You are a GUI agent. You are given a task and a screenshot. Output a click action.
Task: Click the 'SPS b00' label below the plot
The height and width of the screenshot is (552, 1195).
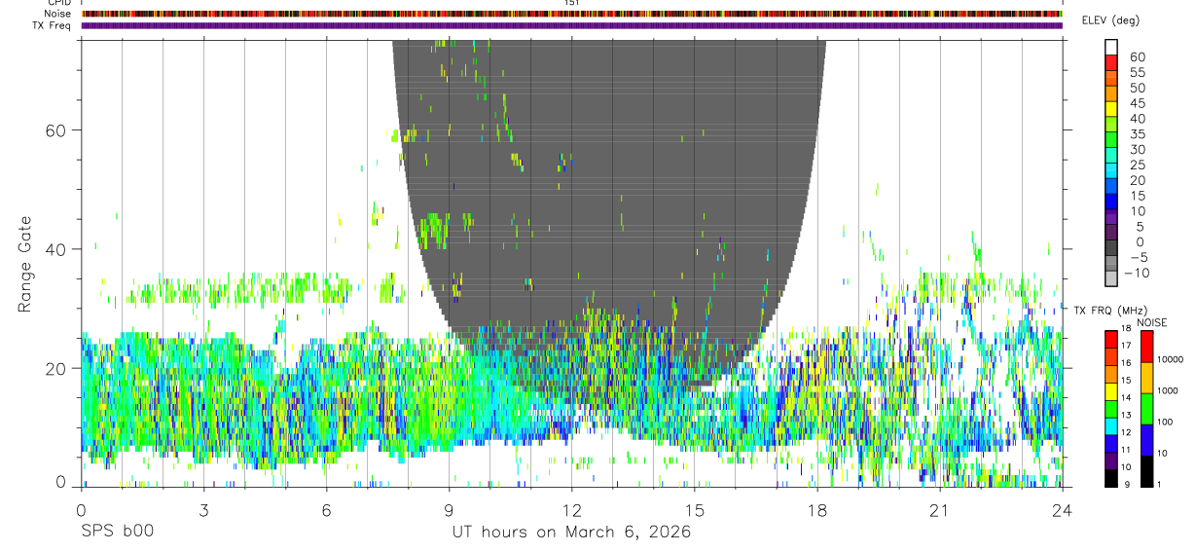[x=117, y=532]
